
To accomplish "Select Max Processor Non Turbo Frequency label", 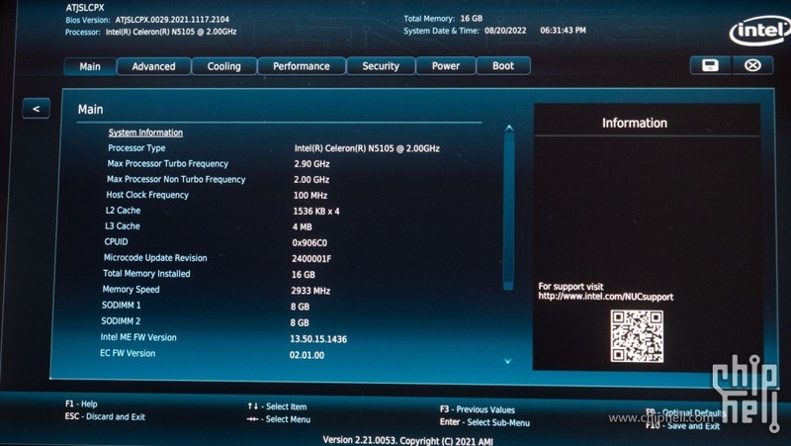I will coord(176,179).
